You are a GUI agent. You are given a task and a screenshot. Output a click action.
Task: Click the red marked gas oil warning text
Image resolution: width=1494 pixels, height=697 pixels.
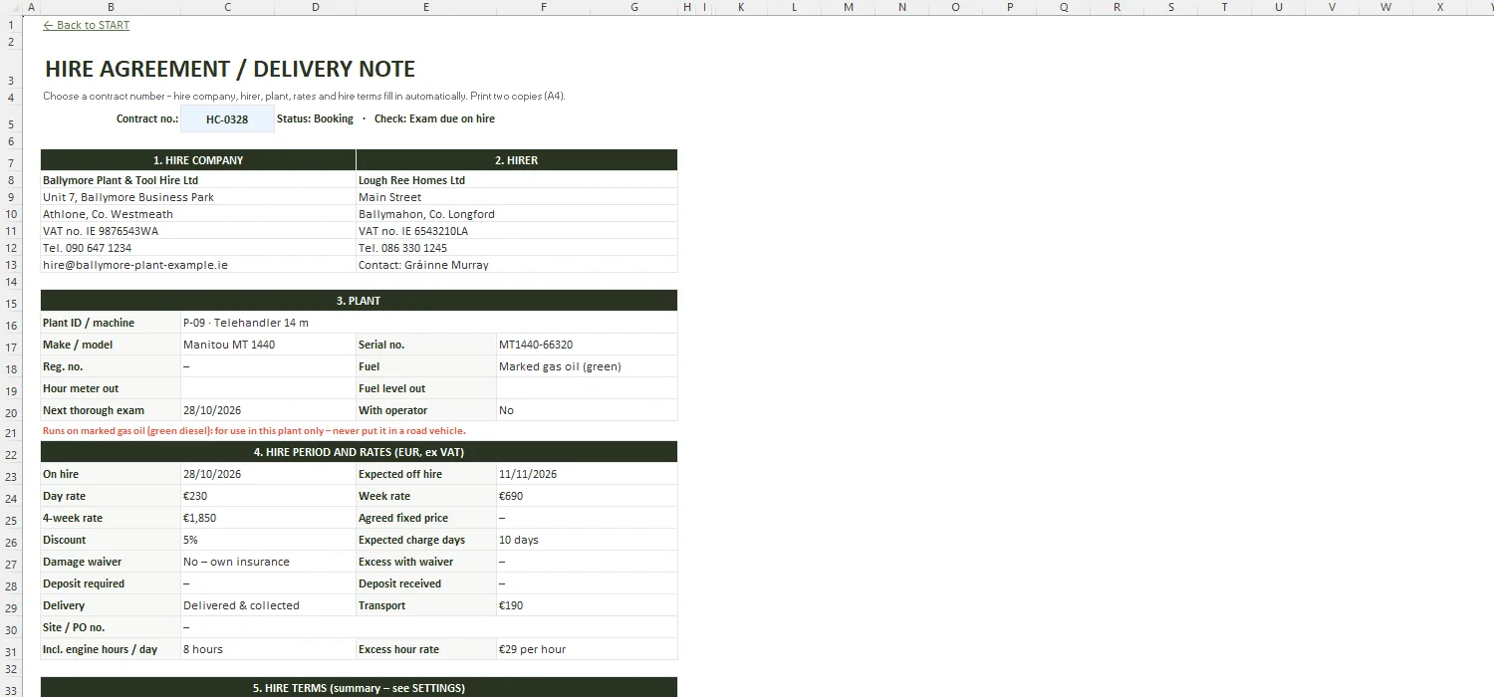[x=254, y=431]
